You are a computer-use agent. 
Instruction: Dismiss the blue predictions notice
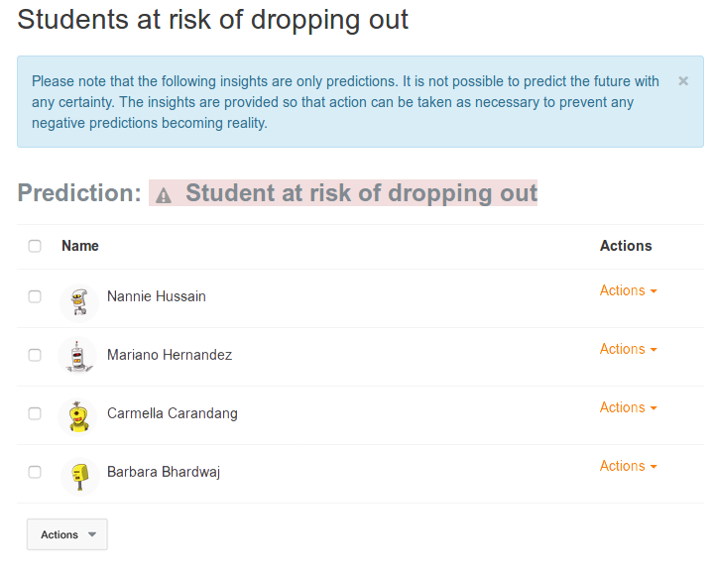pyautogui.click(x=682, y=81)
